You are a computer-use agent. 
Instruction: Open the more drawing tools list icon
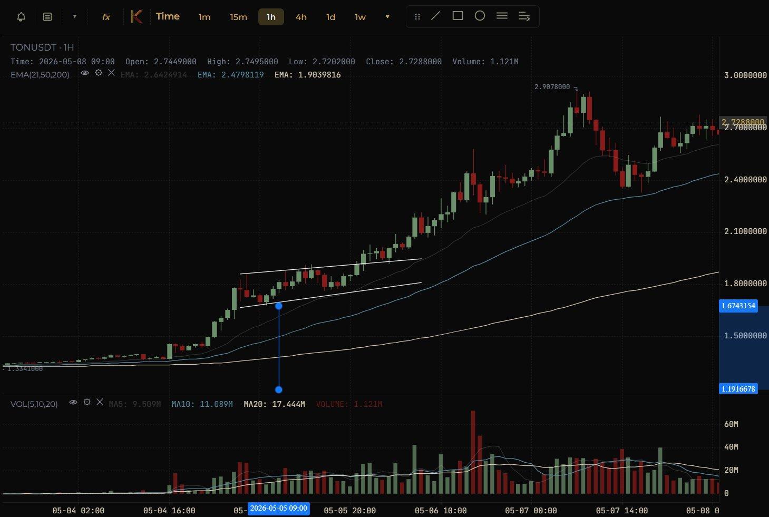(x=524, y=16)
